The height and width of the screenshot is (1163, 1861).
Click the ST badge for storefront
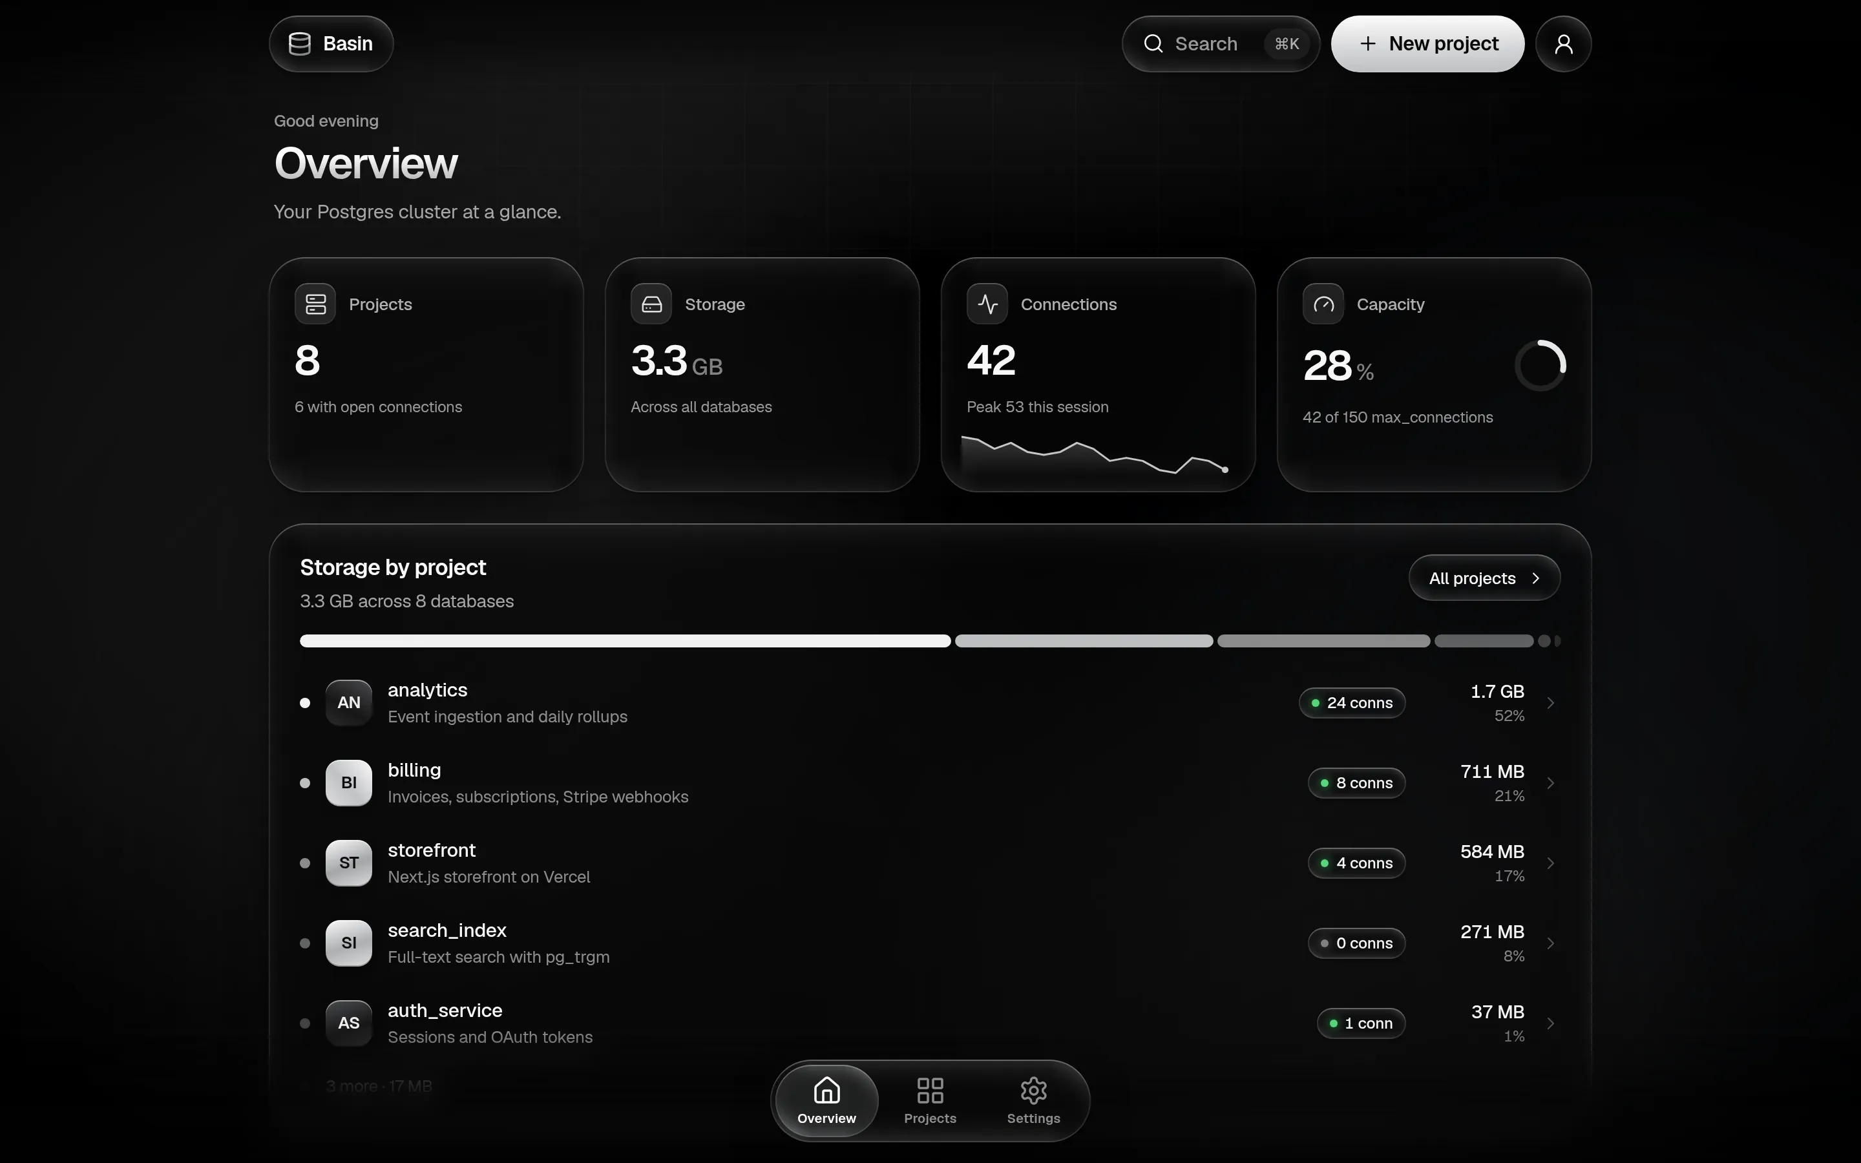348,863
